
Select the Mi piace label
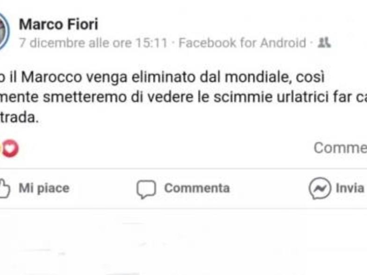click(44, 188)
